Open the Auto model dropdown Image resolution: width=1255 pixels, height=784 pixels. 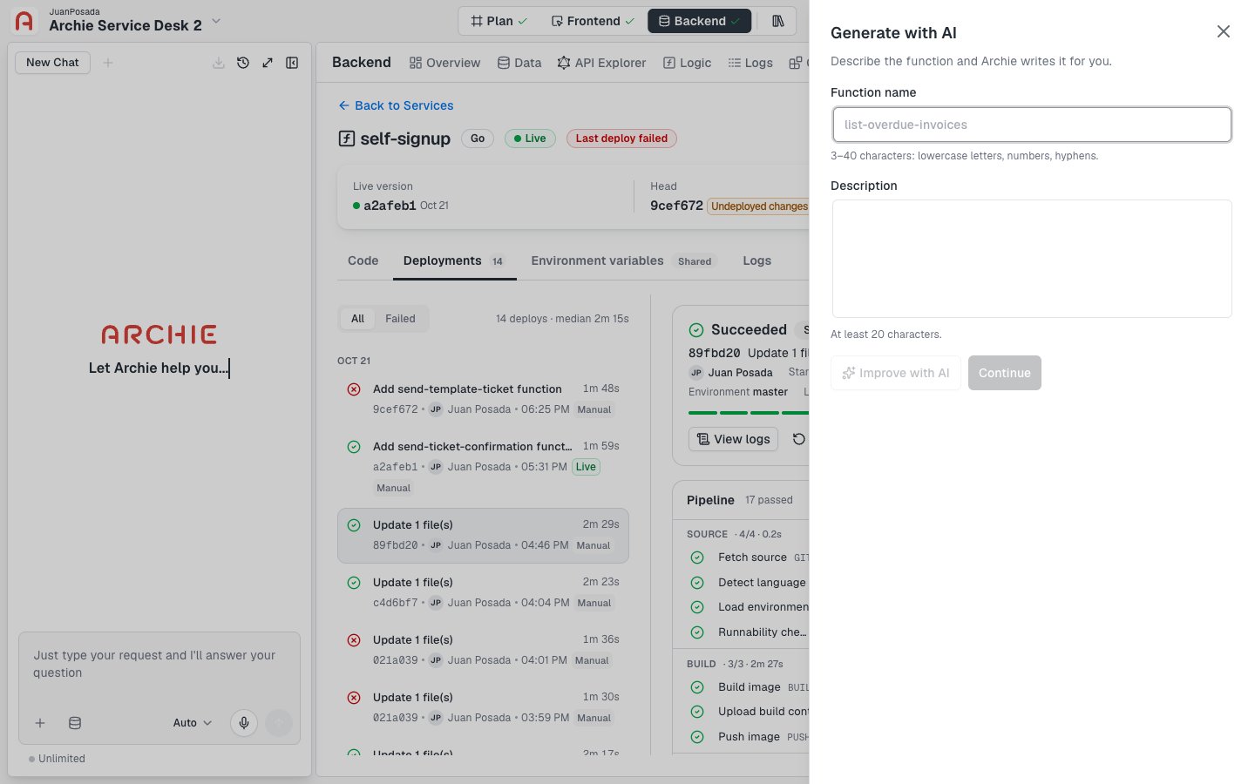[x=193, y=723]
